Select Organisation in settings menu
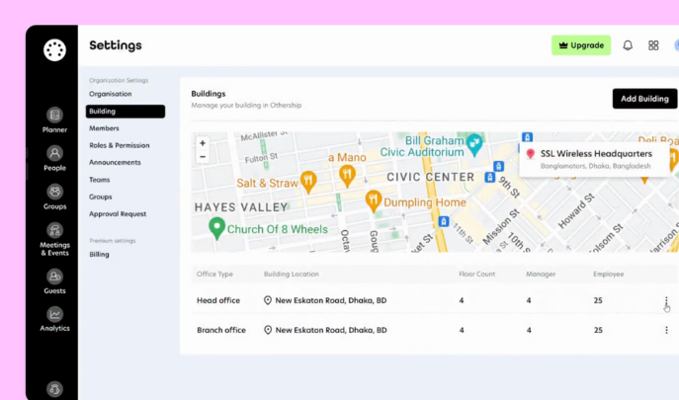Screen dimensions: 679x400 point(111,94)
